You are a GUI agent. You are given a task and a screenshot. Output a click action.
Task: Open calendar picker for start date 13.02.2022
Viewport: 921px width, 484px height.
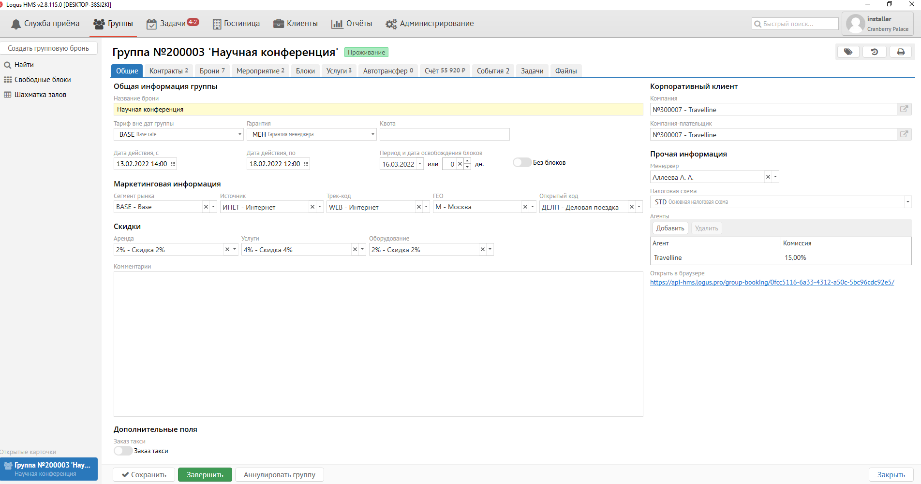pos(173,164)
